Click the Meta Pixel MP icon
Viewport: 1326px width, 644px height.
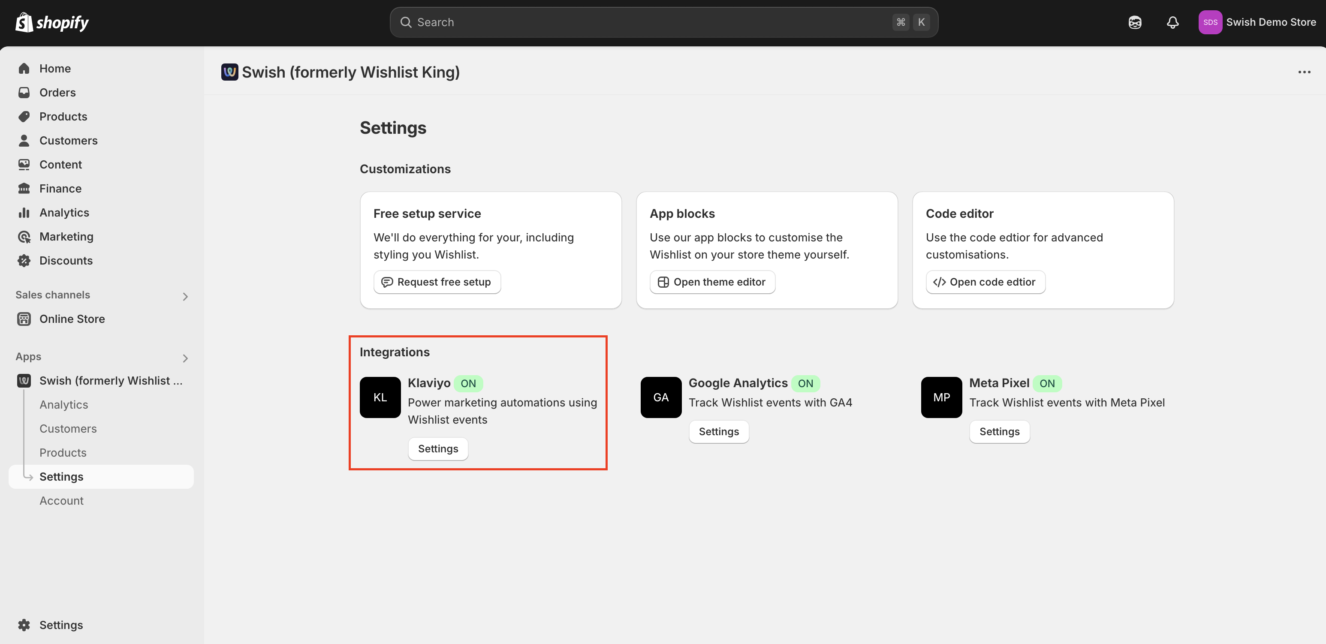941,397
